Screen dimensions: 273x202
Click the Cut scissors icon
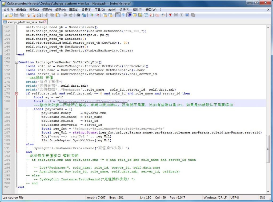46,15
